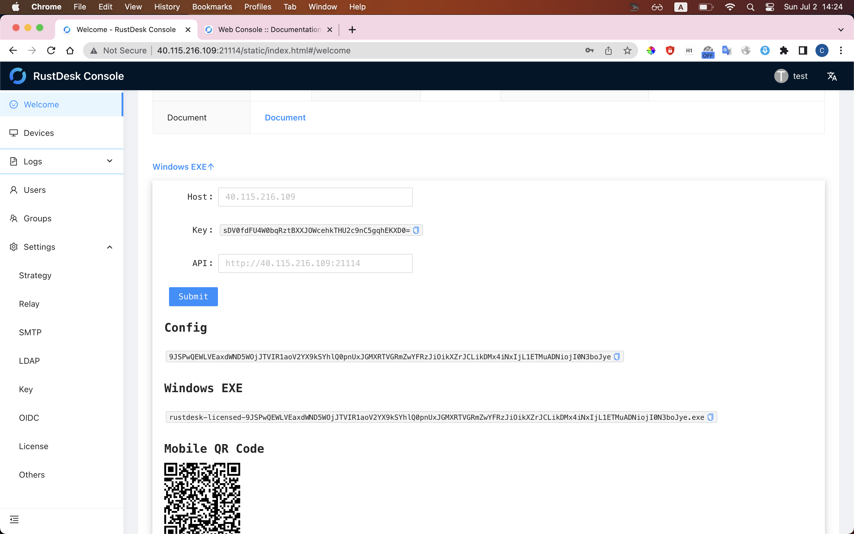The width and height of the screenshot is (854, 534).
Task: Close the Welcome - RustDesk Console tab
Action: pyautogui.click(x=188, y=30)
